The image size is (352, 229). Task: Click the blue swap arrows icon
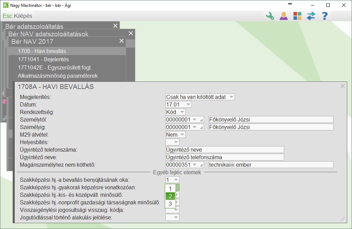[x=311, y=16]
